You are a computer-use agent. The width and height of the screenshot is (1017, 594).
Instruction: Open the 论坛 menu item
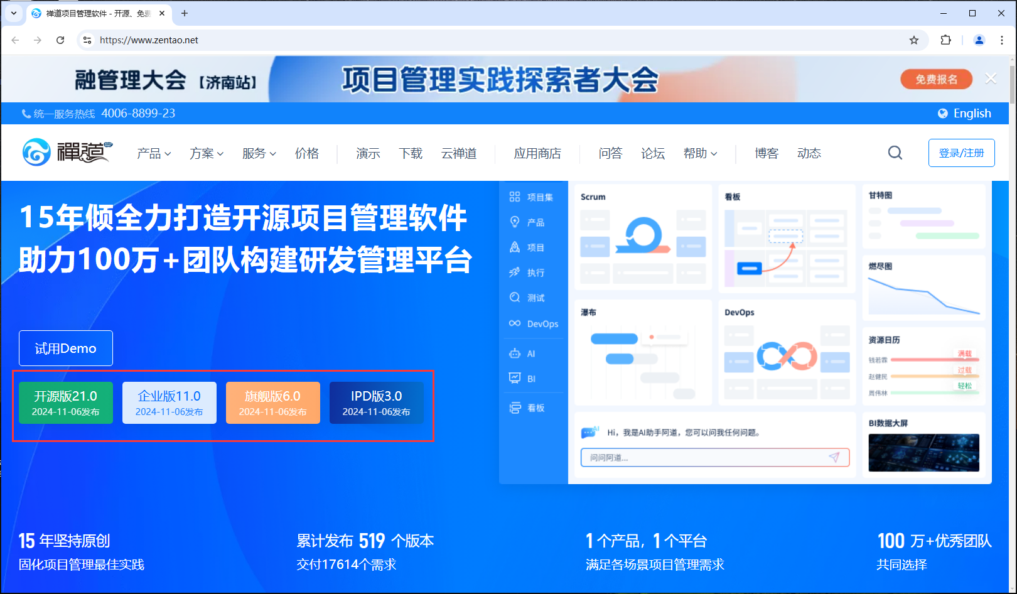[653, 153]
